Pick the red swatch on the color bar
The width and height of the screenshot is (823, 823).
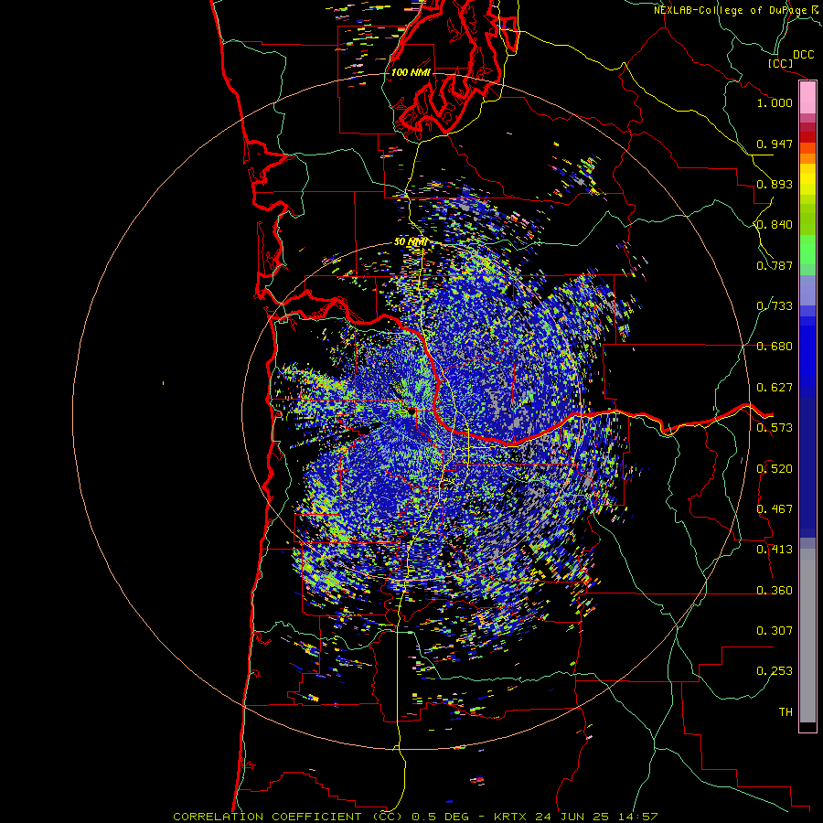[807, 137]
